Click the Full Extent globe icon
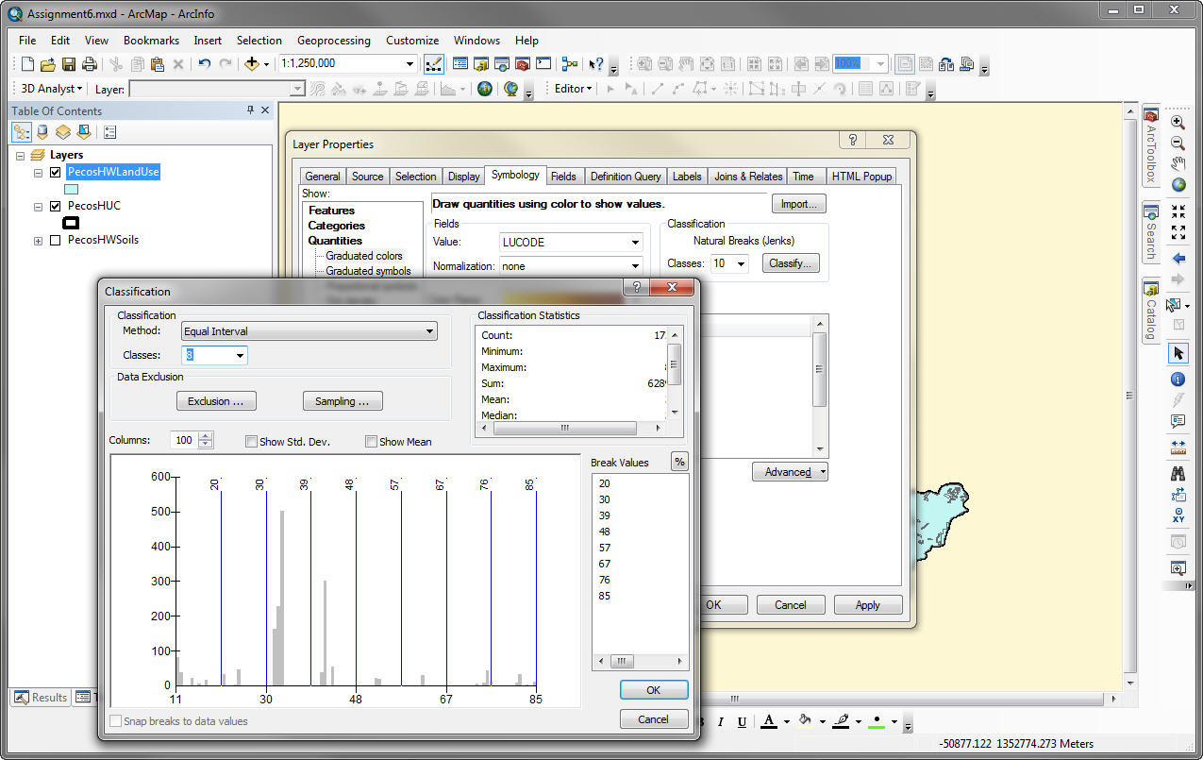This screenshot has height=760, width=1203. 1178,184
